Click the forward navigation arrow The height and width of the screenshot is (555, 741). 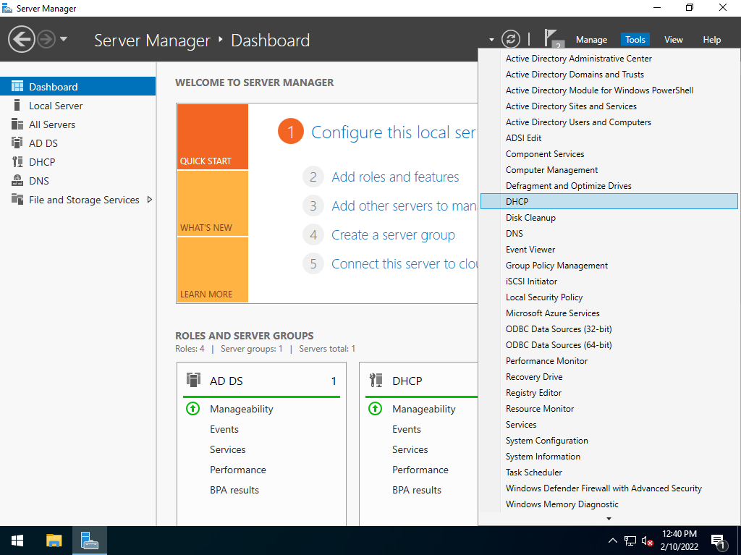[x=46, y=39]
